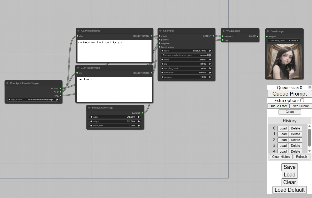Enable the Extra options checkbox

click(302, 100)
